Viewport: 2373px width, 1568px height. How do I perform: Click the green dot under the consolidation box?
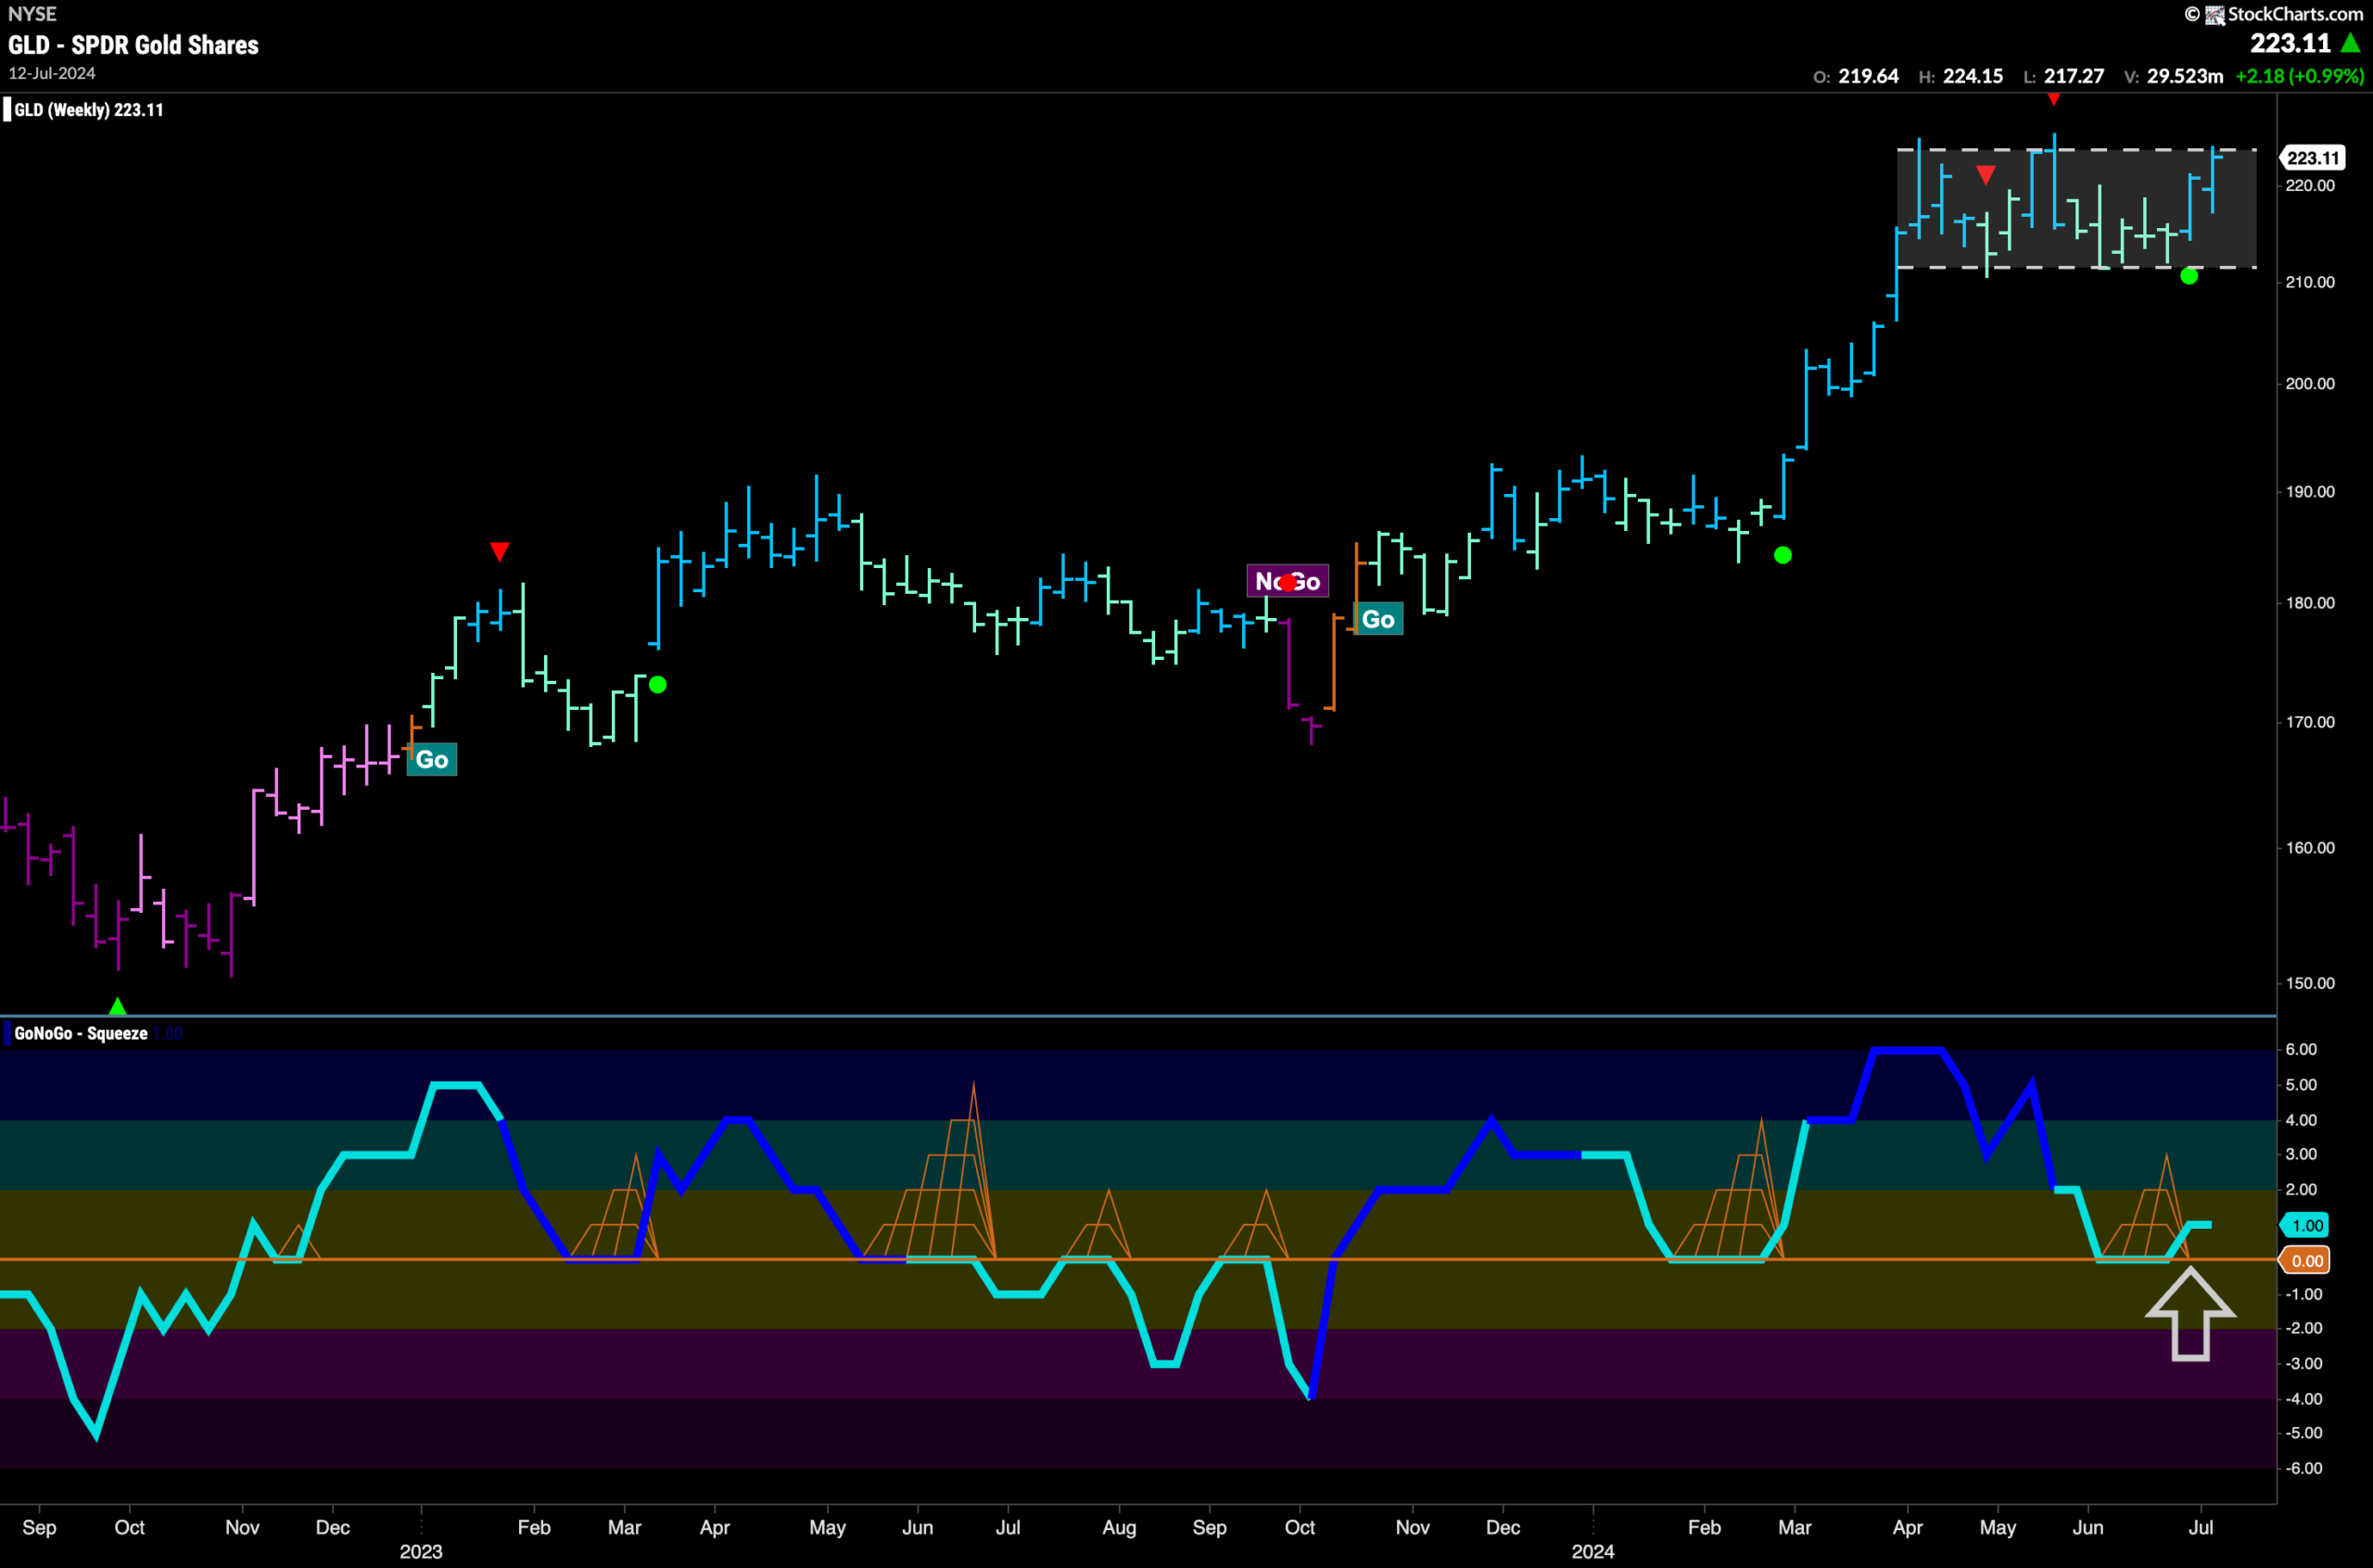click(x=2189, y=276)
